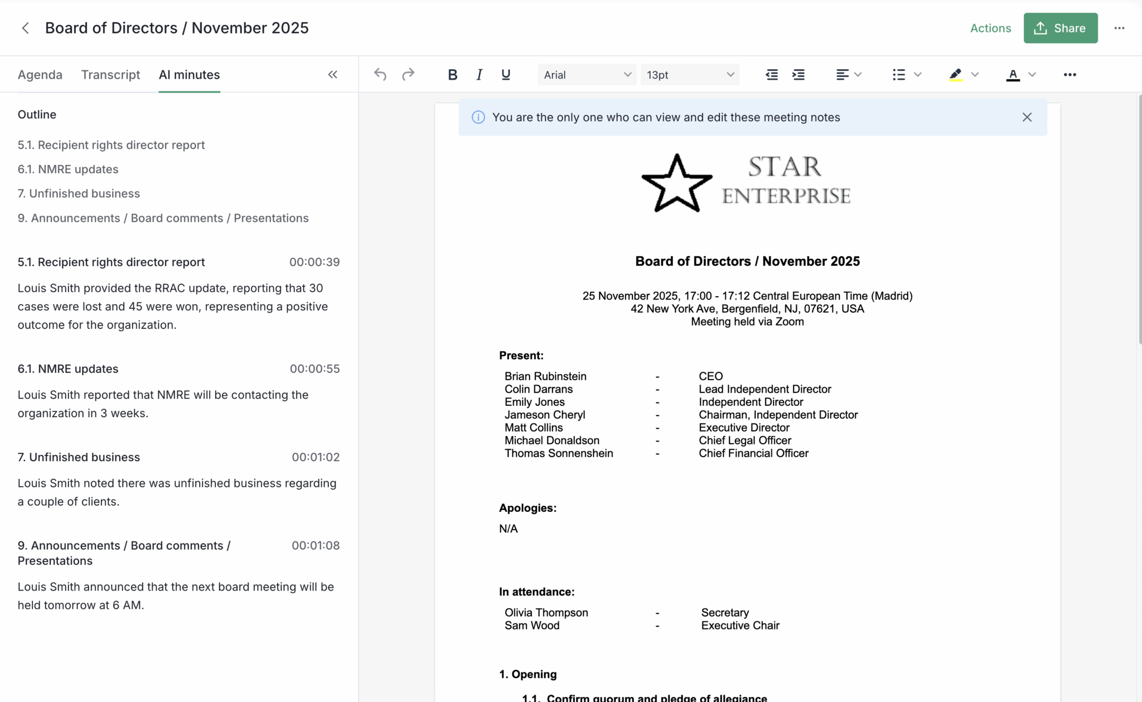
Task: Undo the last edit
Action: click(380, 75)
